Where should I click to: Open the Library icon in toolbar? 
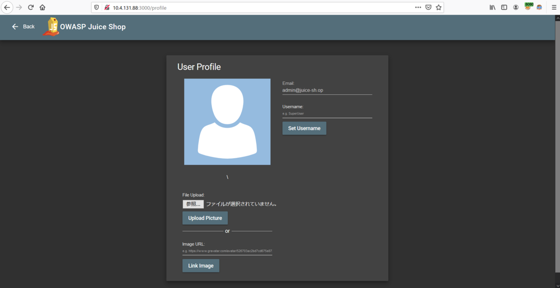click(492, 7)
